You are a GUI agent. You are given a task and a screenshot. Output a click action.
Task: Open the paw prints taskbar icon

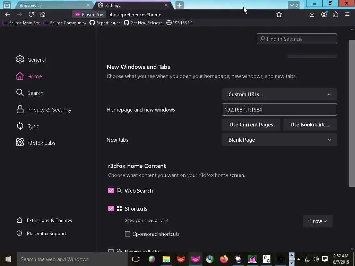point(267,259)
